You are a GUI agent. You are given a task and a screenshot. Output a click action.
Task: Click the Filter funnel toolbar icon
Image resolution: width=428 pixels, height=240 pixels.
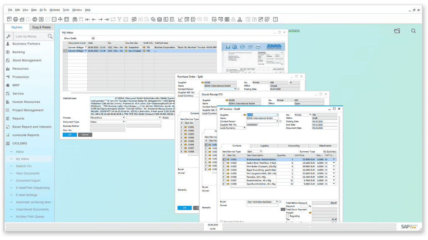(119, 19)
